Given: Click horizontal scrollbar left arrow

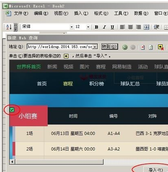Looking at the screenshot, I should point(12,162).
